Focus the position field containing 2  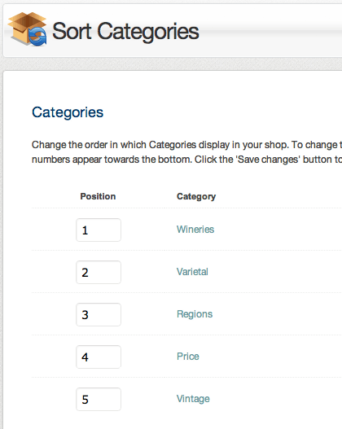pos(99,272)
